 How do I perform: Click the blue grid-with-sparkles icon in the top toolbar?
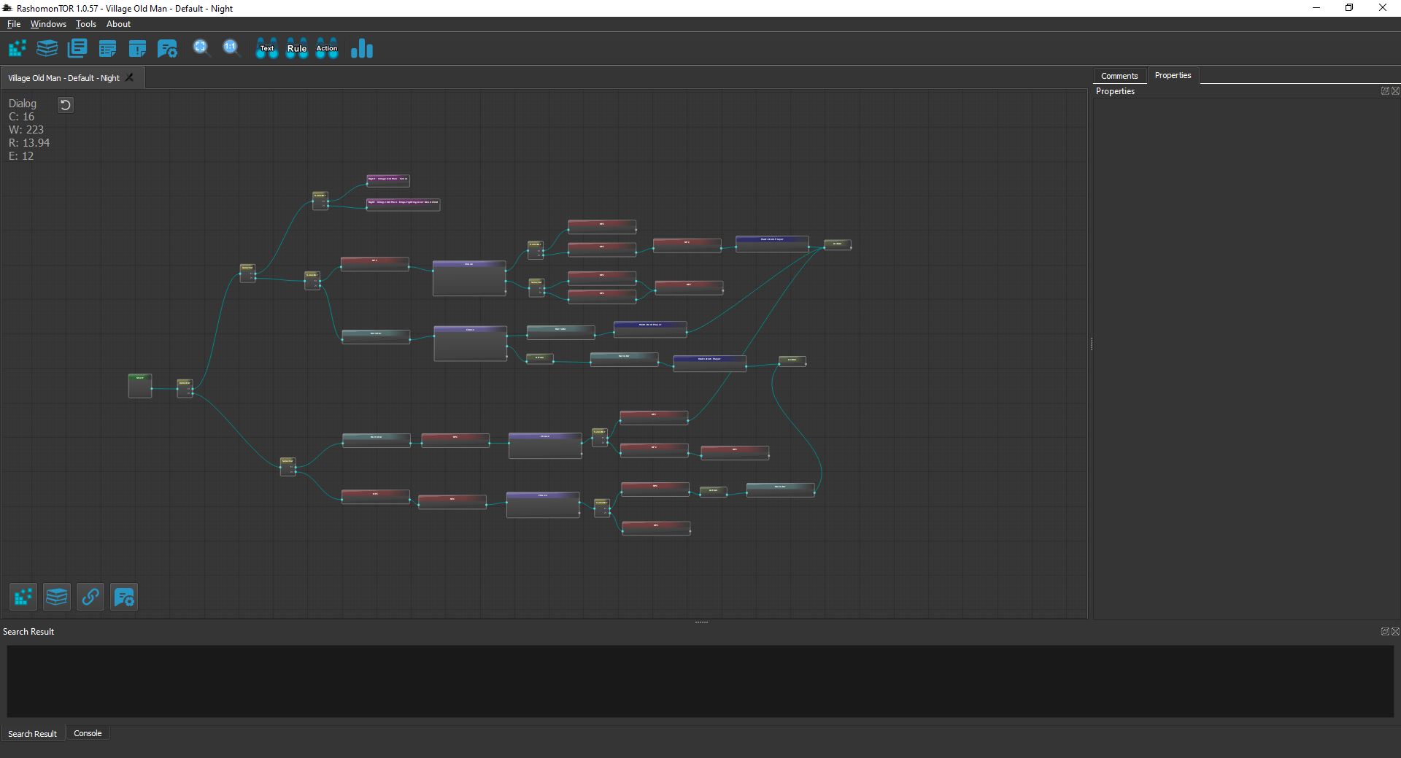pos(18,49)
